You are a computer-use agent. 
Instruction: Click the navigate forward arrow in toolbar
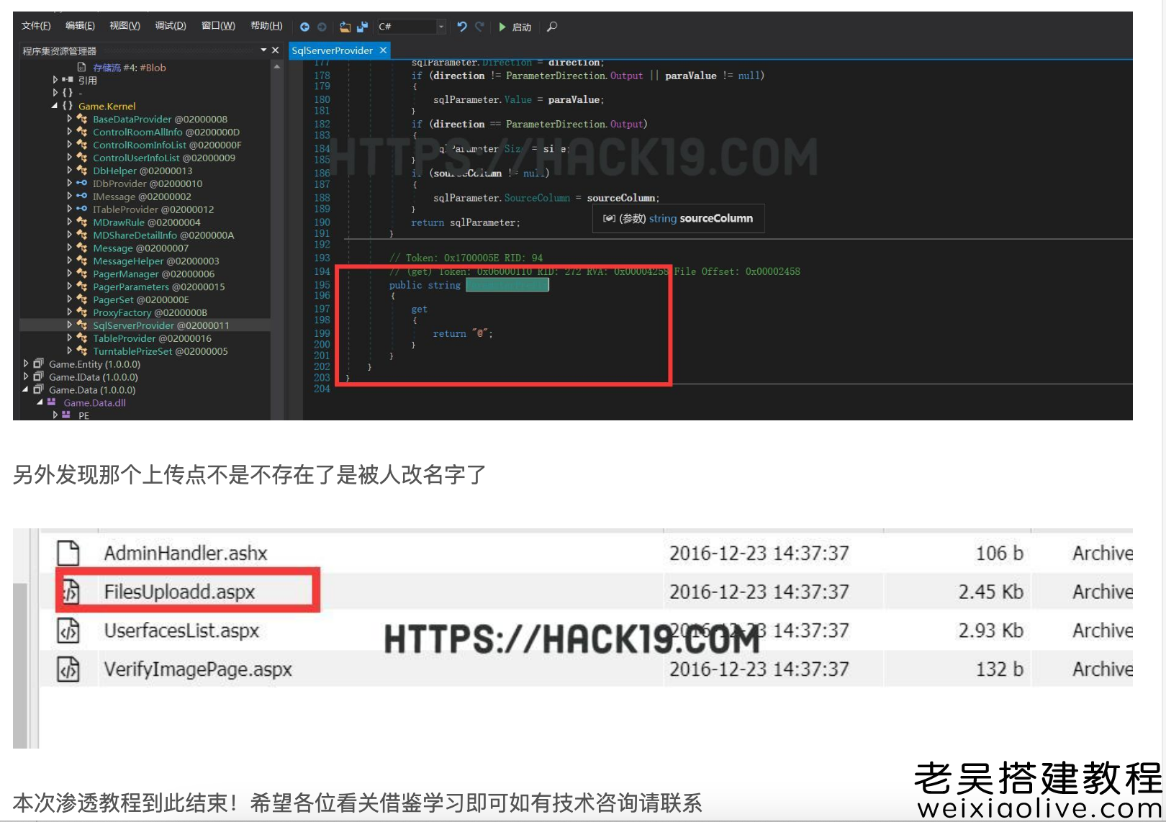(x=322, y=27)
